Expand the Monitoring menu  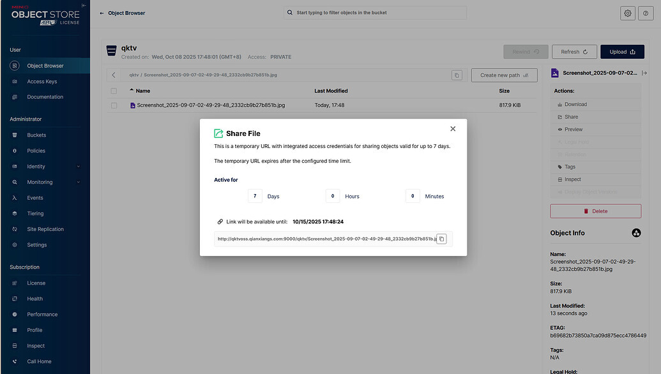click(x=79, y=183)
